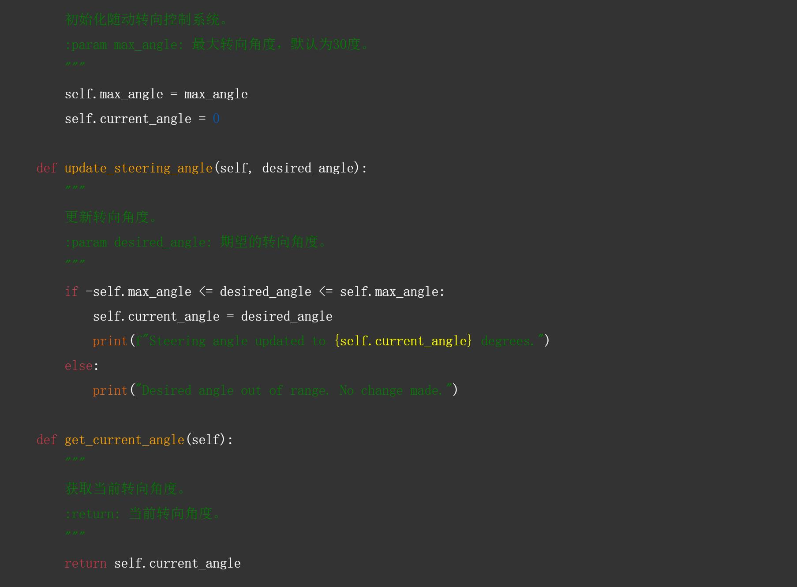
Task: Click the get_current_angle function name
Action: tap(124, 440)
